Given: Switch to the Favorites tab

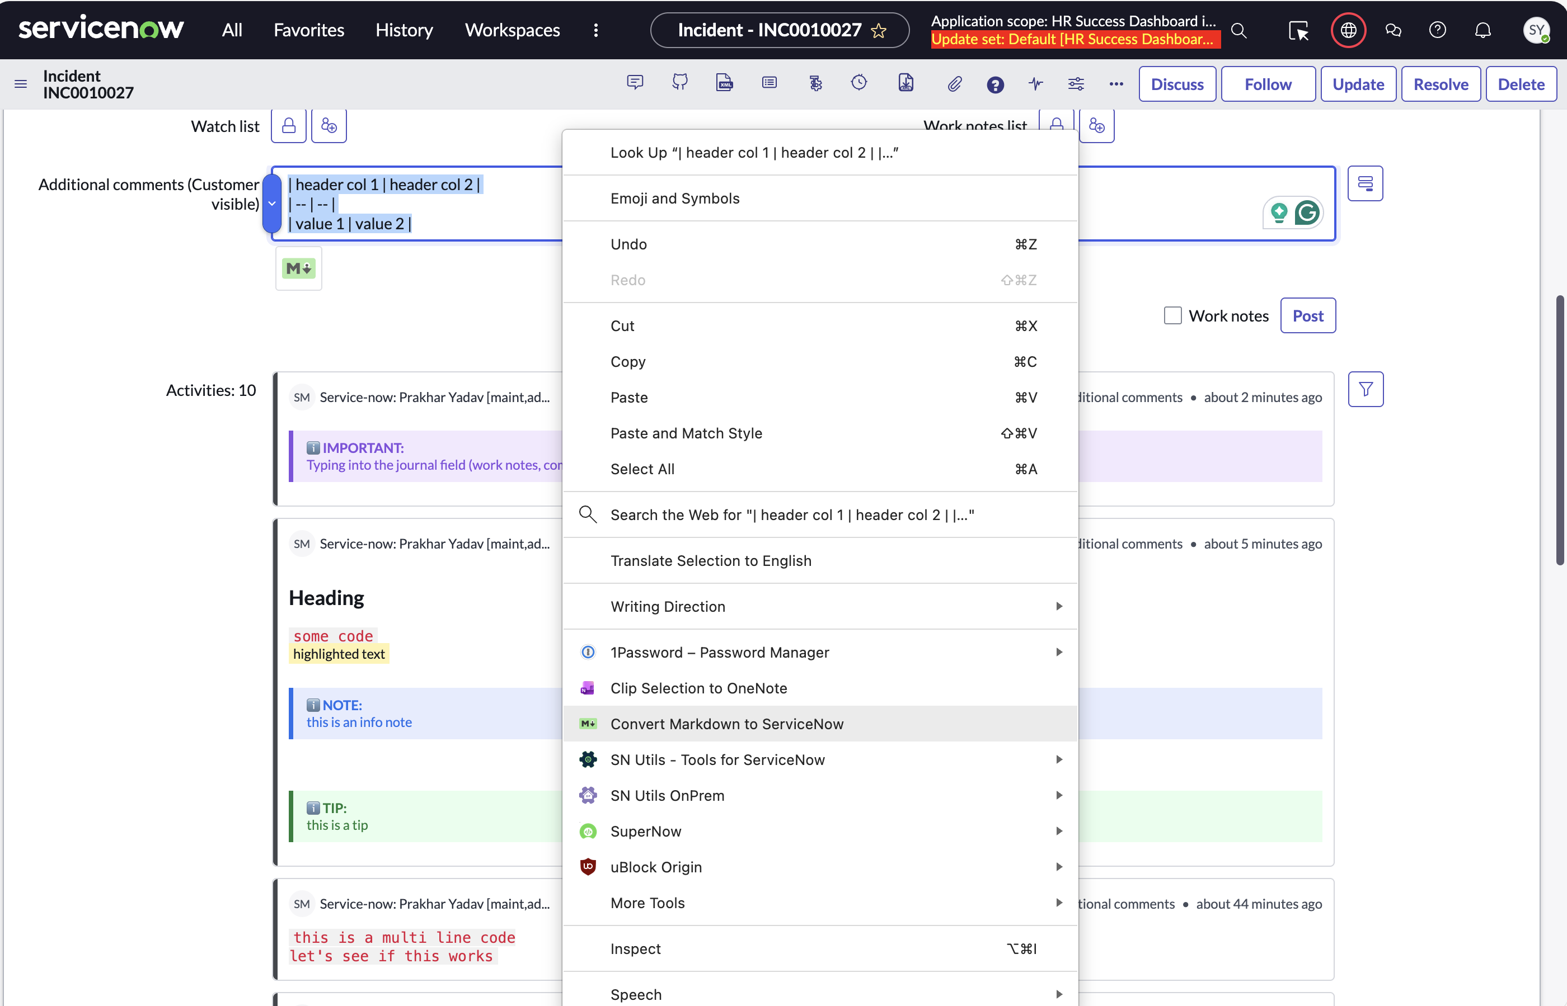Looking at the screenshot, I should pos(308,30).
